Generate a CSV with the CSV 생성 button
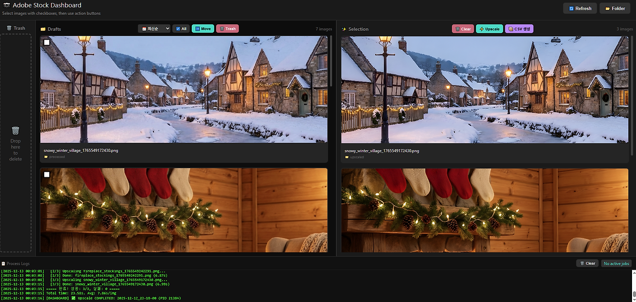Viewport: 636px width, 302px height. point(519,28)
